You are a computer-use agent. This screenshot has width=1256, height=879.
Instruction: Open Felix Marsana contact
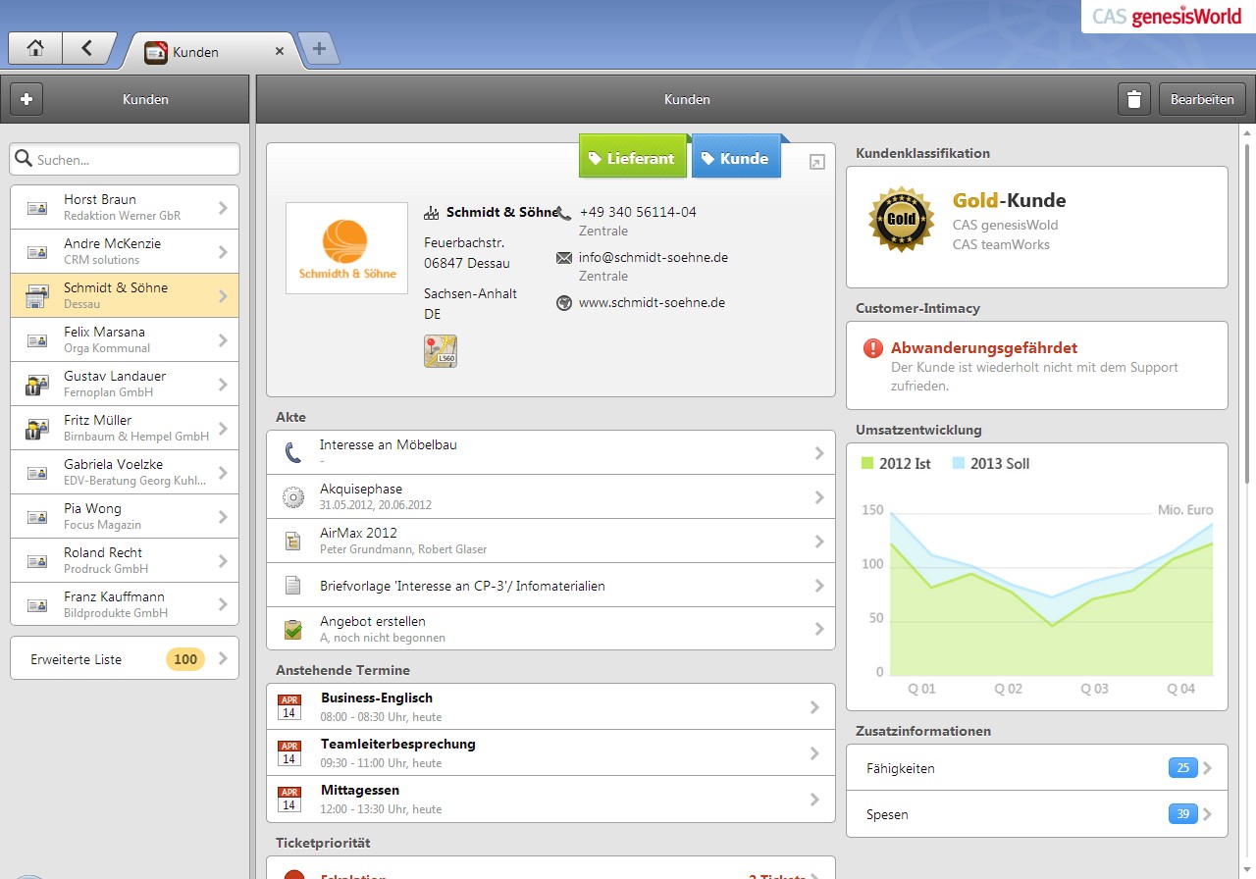[x=125, y=339]
